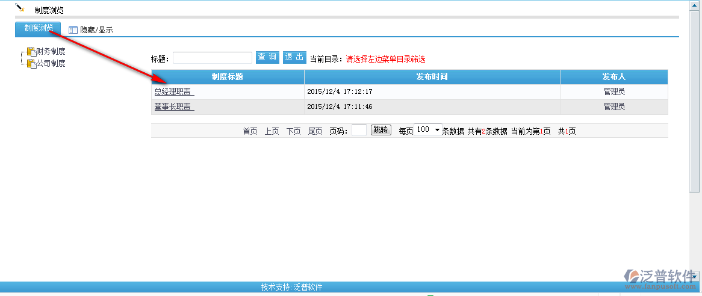Viewport: 702px width, 296px height.
Task: Switch to the 制度浏览 tab
Action: click(x=38, y=28)
